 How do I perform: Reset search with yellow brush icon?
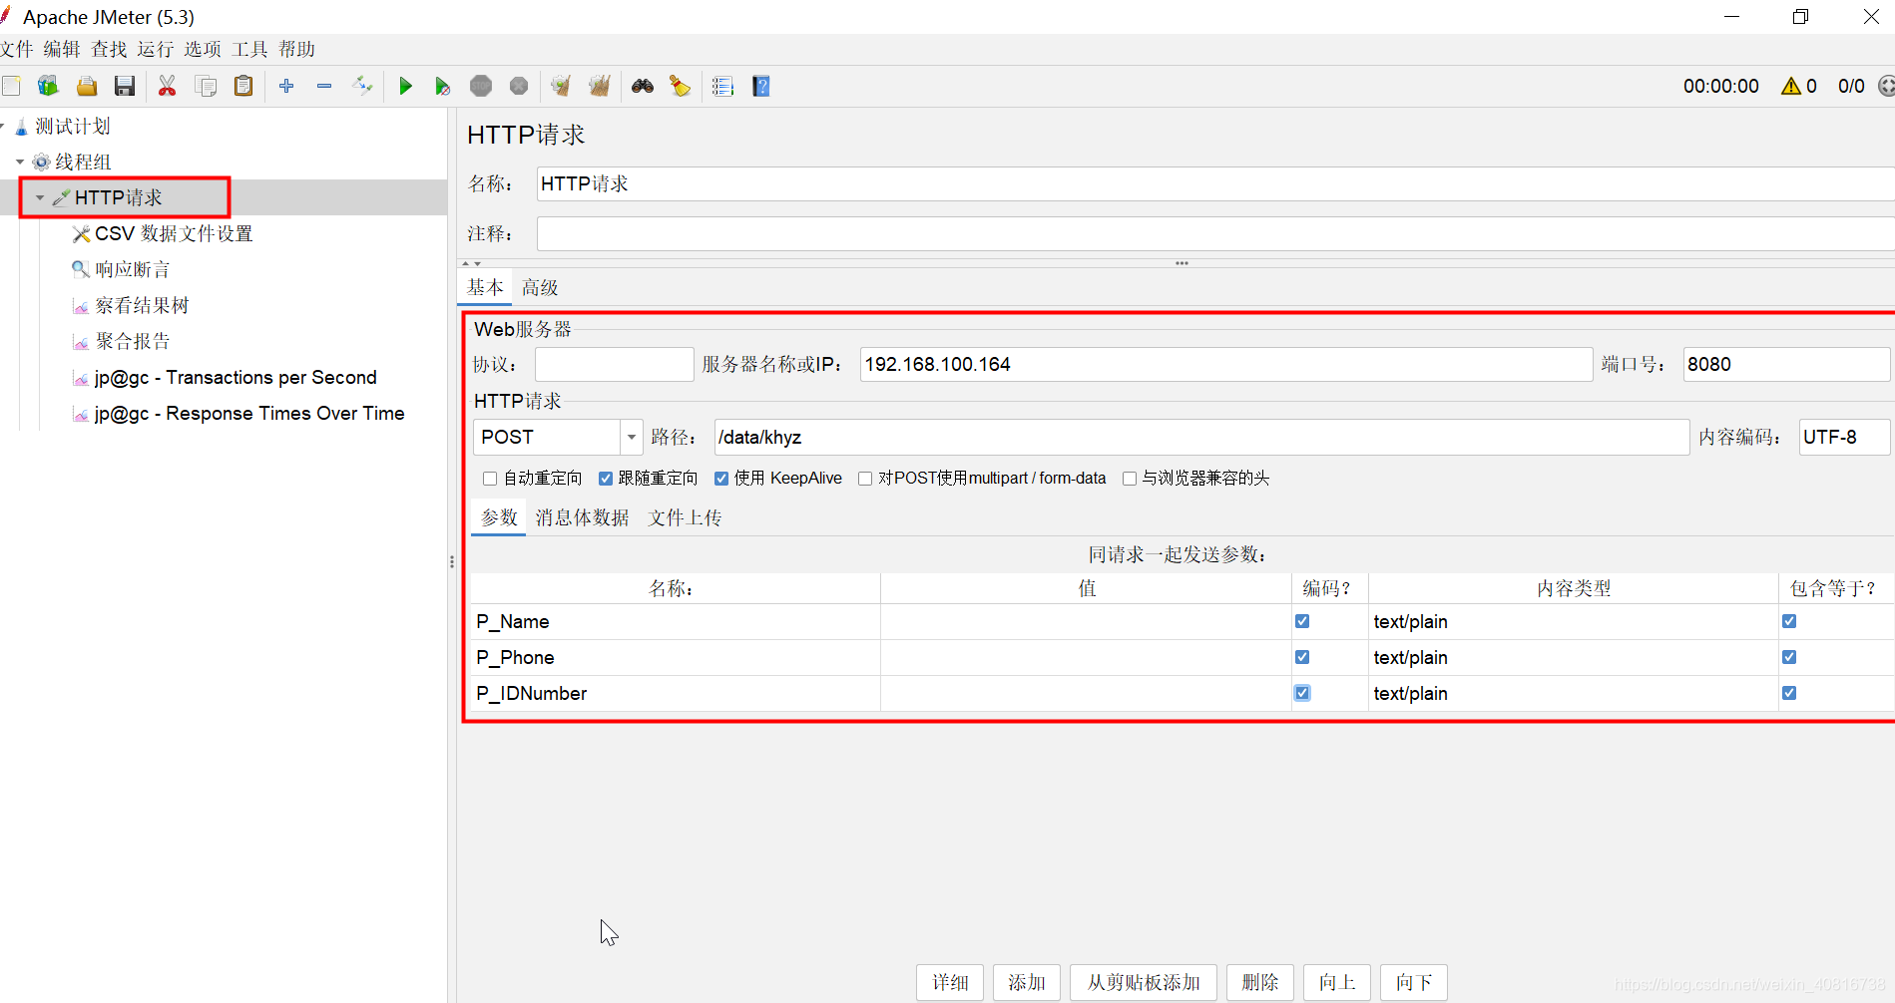pyautogui.click(x=680, y=86)
